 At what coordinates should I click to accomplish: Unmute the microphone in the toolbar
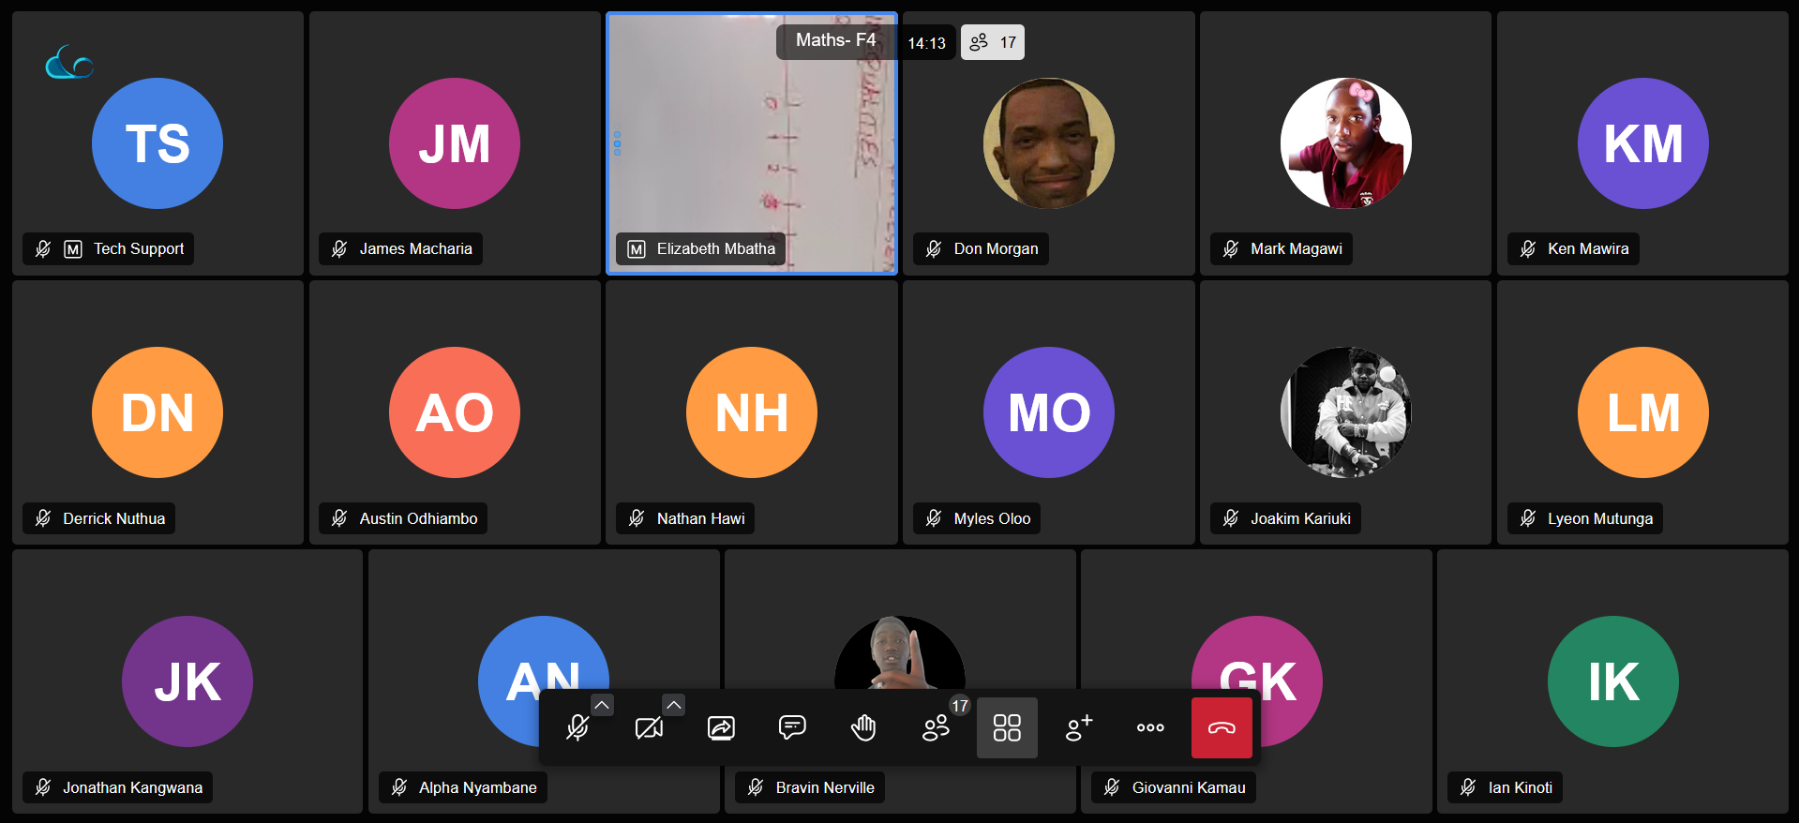577,727
